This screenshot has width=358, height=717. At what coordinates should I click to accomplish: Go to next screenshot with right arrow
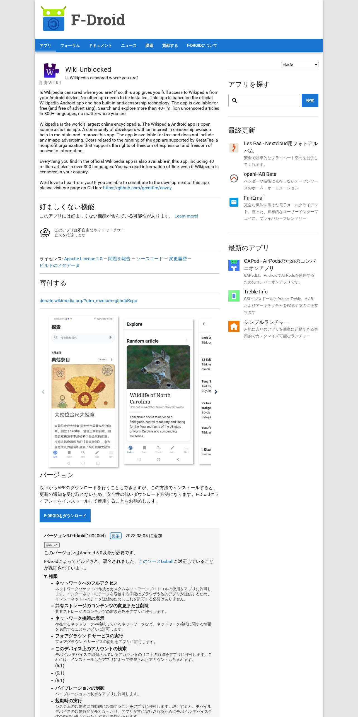click(216, 392)
